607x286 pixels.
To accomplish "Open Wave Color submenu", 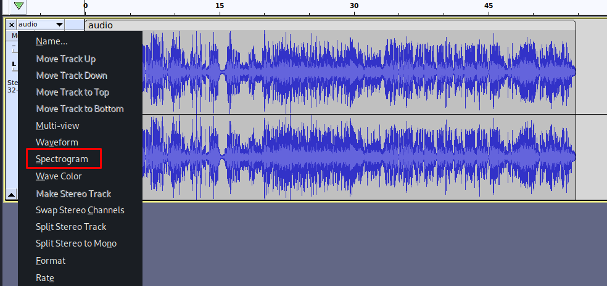I will 59,176.
